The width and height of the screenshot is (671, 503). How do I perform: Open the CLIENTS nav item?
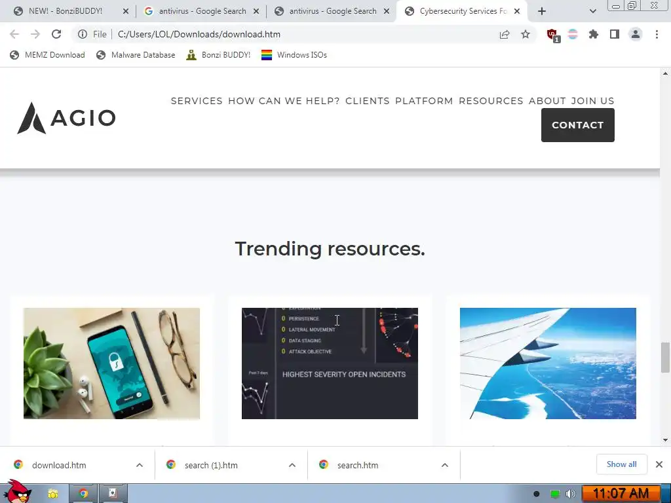click(x=367, y=101)
